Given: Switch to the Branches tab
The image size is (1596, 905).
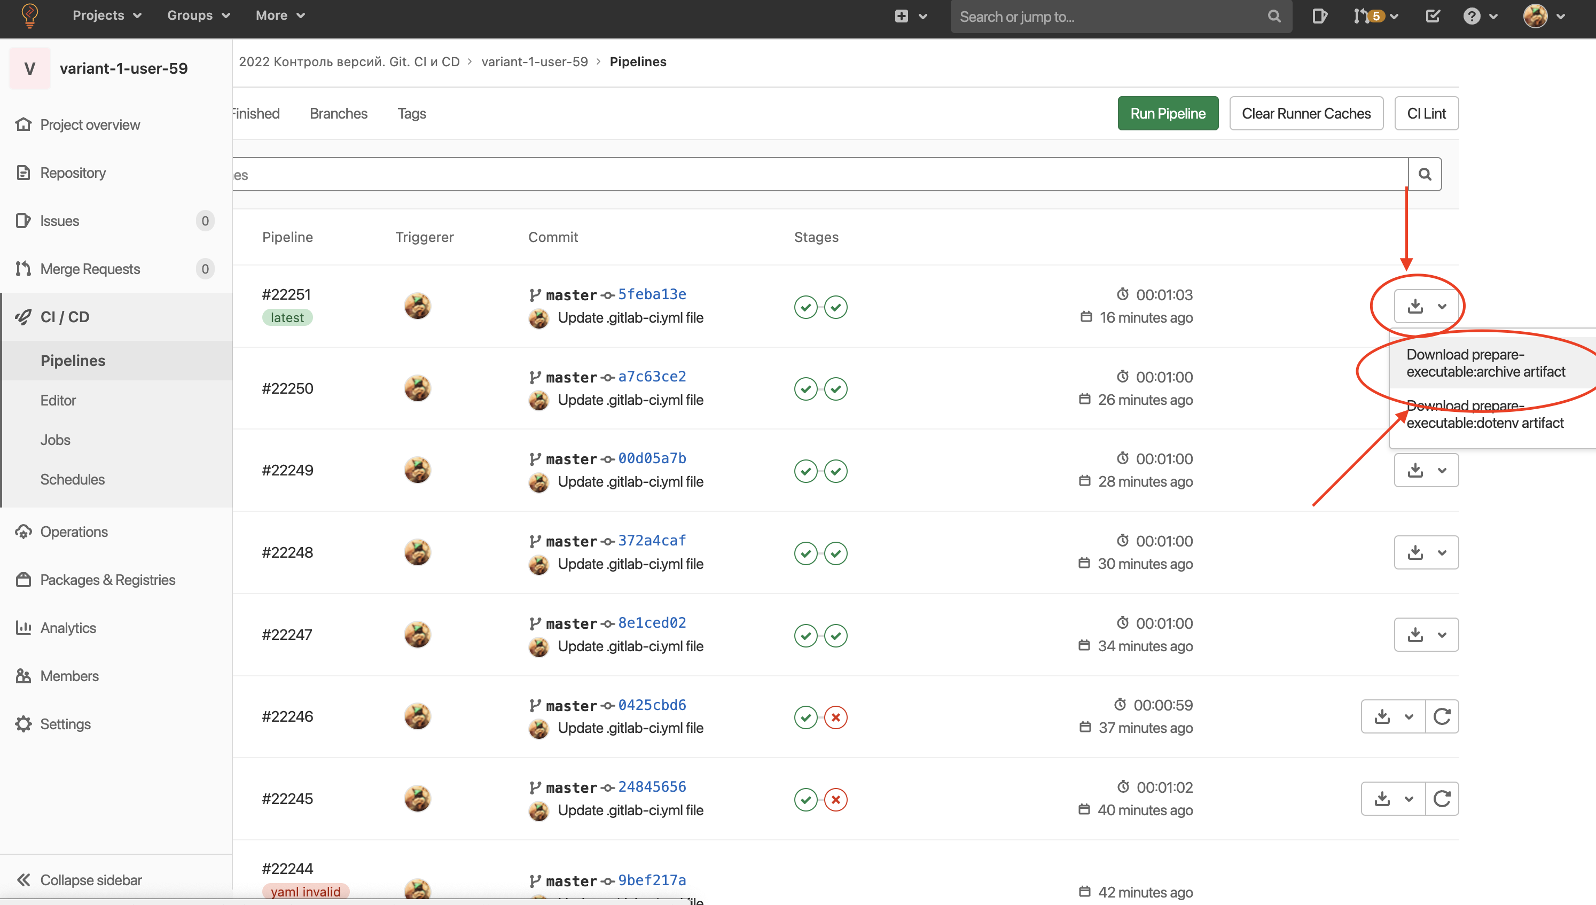Looking at the screenshot, I should click(x=339, y=114).
